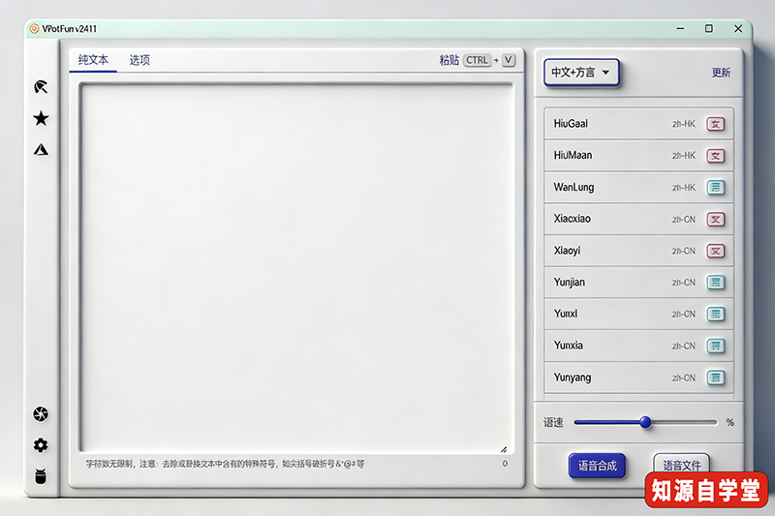Click the 语速 speed slider handle

[x=645, y=422]
